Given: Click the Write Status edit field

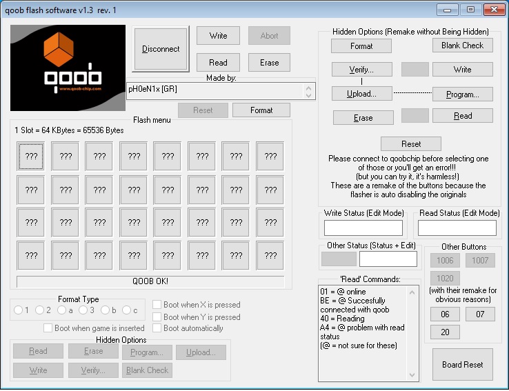Looking at the screenshot, I should 363,228.
